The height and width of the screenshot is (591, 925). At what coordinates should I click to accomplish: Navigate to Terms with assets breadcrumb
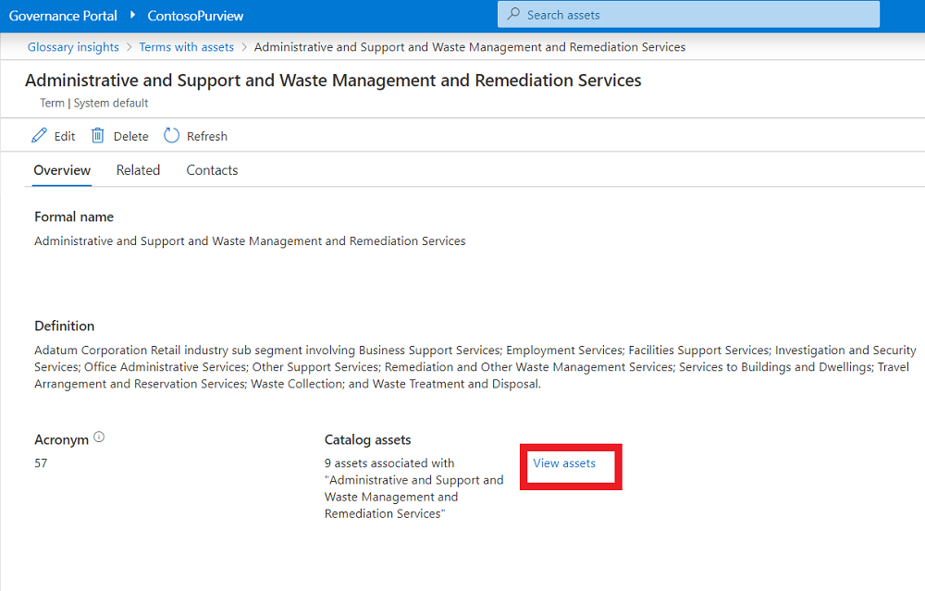(x=187, y=47)
